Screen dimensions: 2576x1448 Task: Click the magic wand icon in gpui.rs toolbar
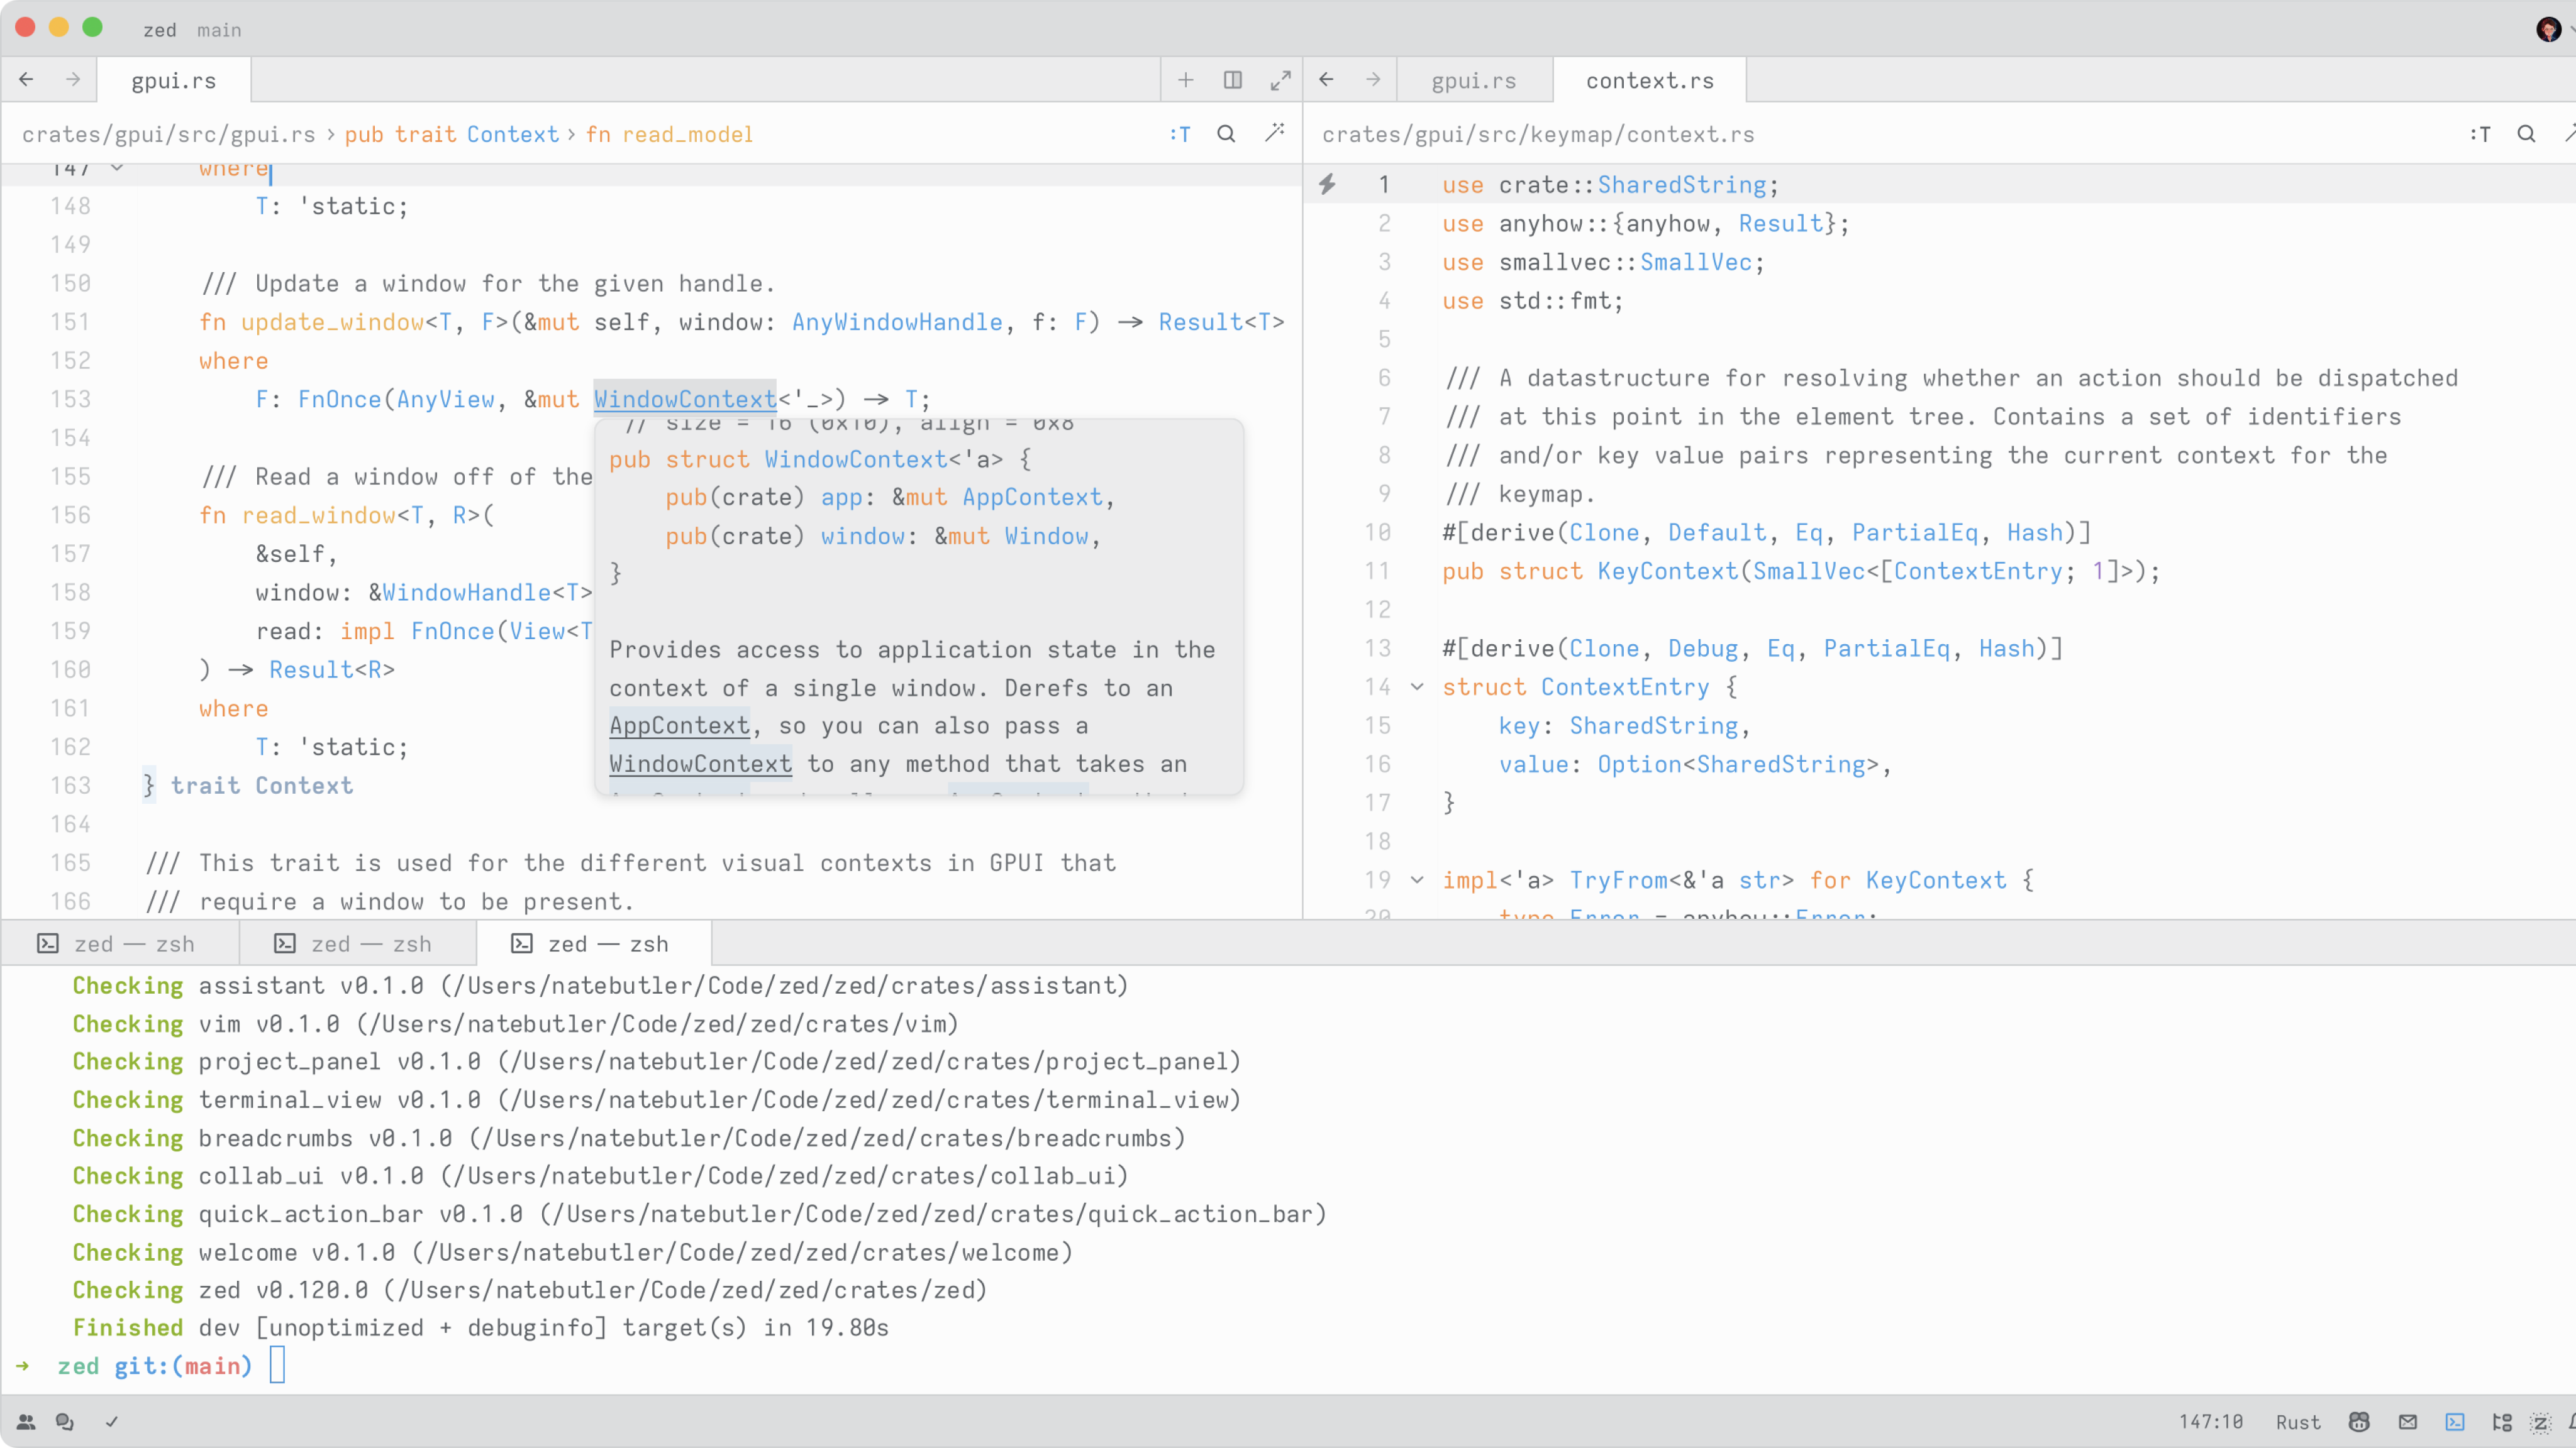(1274, 134)
